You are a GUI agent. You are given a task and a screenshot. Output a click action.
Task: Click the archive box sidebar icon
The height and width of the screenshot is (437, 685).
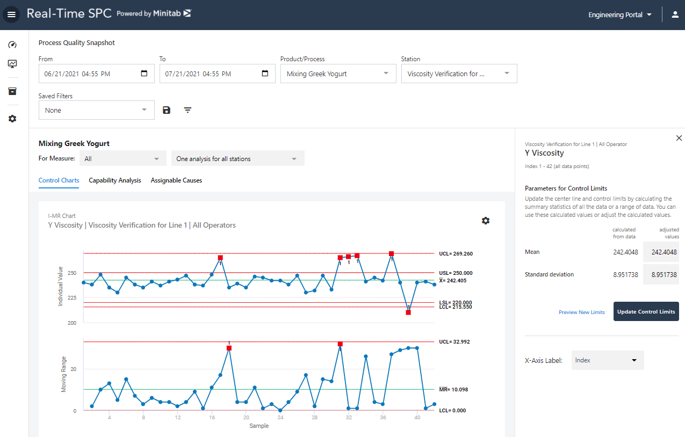tap(12, 91)
